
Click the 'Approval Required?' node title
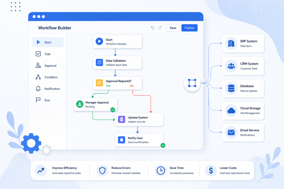tap(119, 81)
